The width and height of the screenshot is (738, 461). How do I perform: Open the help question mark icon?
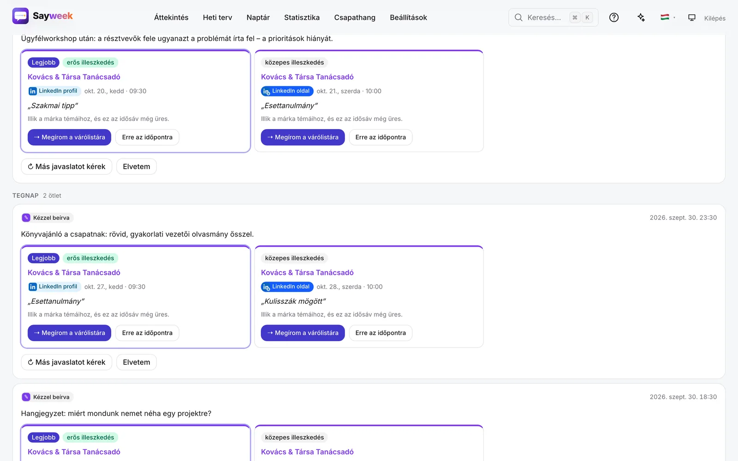(614, 18)
